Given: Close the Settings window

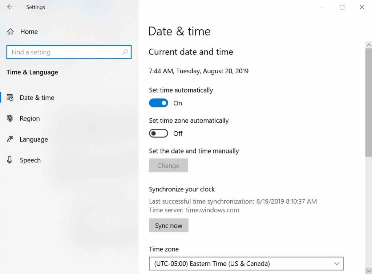Looking at the screenshot, I should tap(362, 7).
